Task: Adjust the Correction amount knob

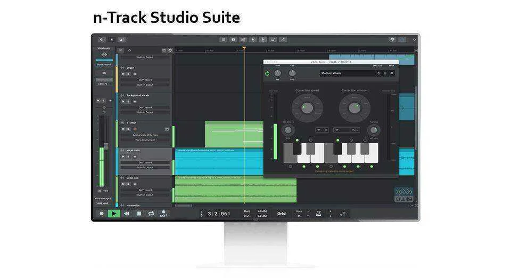Action: [x=355, y=108]
